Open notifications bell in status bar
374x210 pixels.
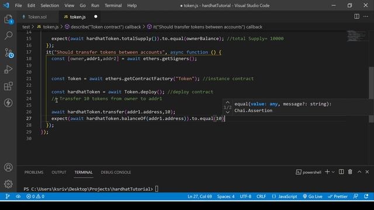(x=366, y=197)
